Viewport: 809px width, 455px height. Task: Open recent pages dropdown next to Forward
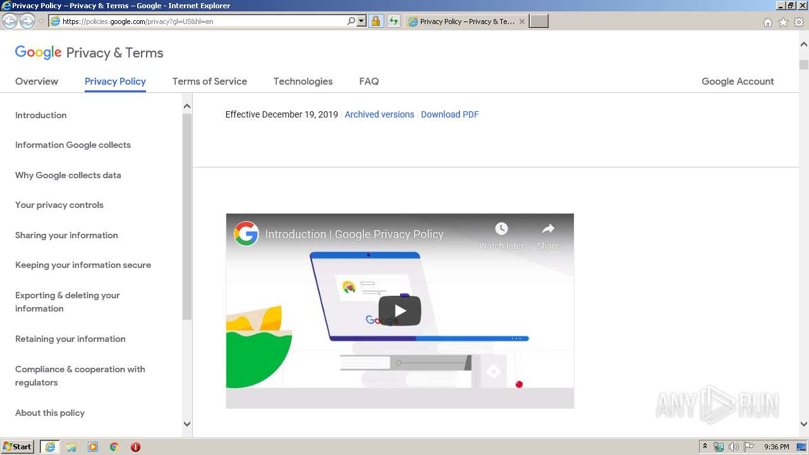pos(41,21)
